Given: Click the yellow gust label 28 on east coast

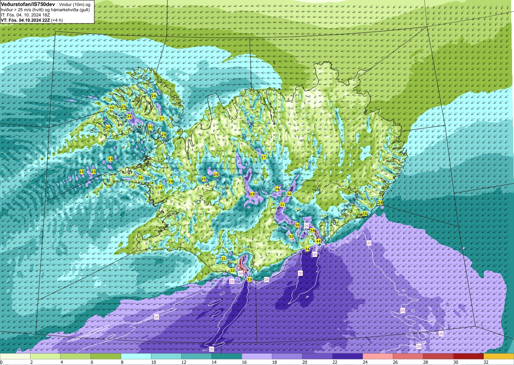Looking at the screenshot, I should click(x=380, y=203).
